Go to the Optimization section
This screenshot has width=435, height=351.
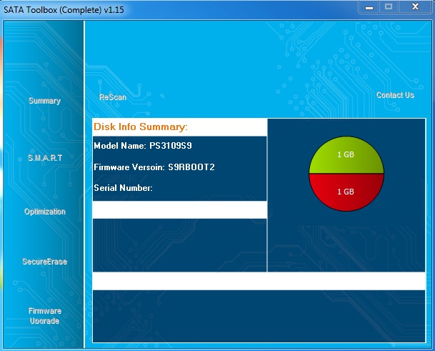click(45, 212)
